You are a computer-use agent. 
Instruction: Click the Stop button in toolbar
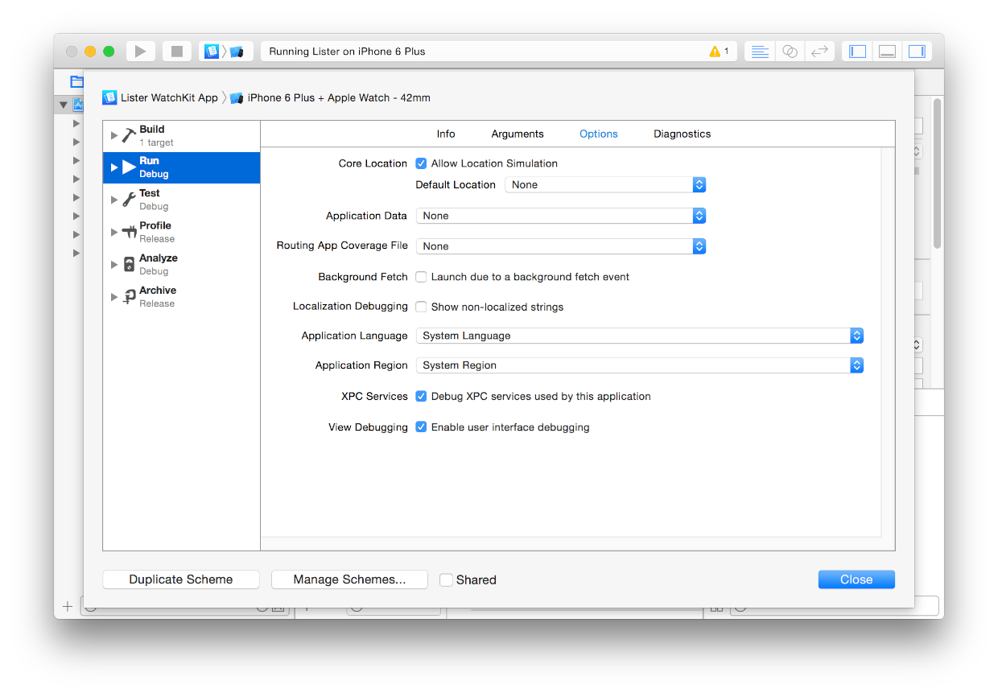[x=177, y=52]
